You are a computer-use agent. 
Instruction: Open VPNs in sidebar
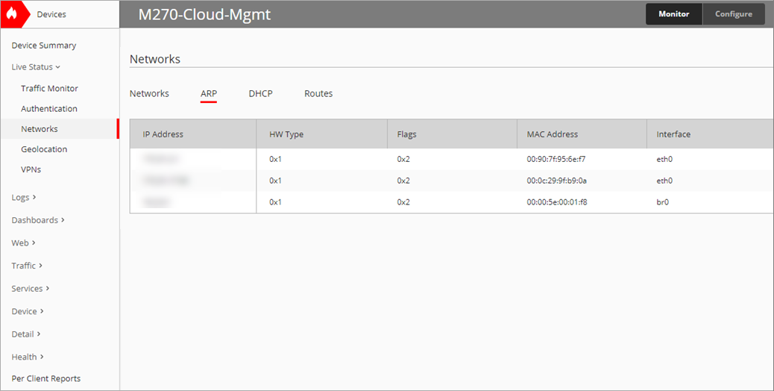31,169
